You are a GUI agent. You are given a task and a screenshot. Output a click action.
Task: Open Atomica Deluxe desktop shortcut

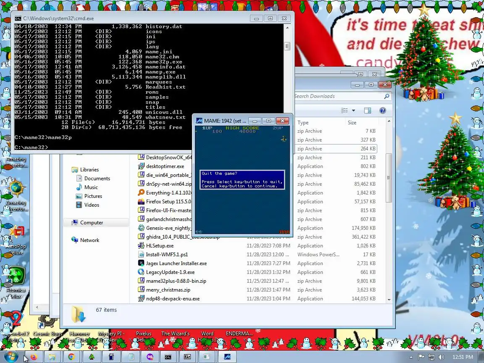[16, 283]
